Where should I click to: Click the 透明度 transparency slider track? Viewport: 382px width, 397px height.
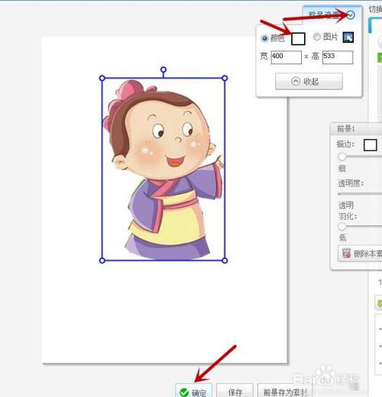tap(360, 194)
